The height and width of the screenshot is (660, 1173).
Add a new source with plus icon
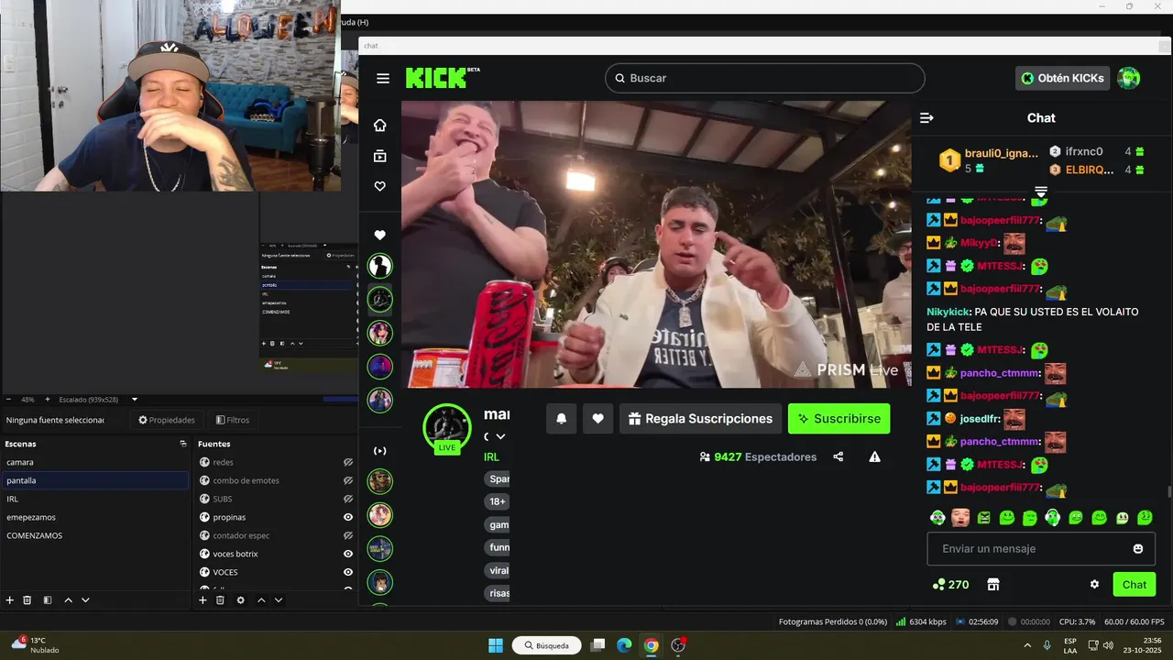coord(203,600)
